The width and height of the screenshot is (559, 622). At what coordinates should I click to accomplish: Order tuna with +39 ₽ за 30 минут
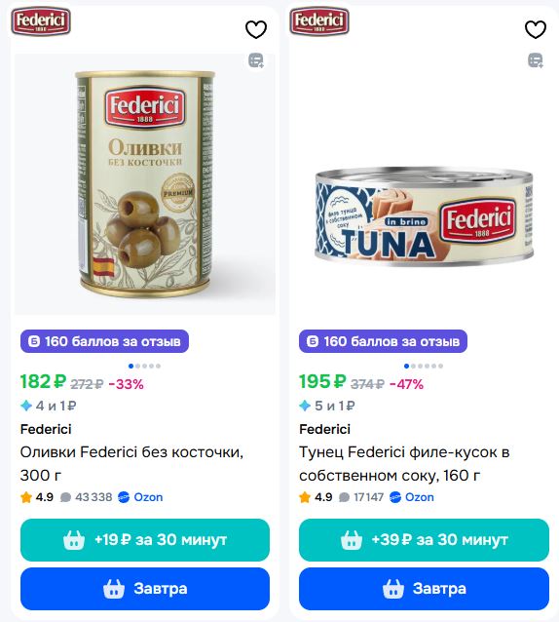[x=424, y=540]
